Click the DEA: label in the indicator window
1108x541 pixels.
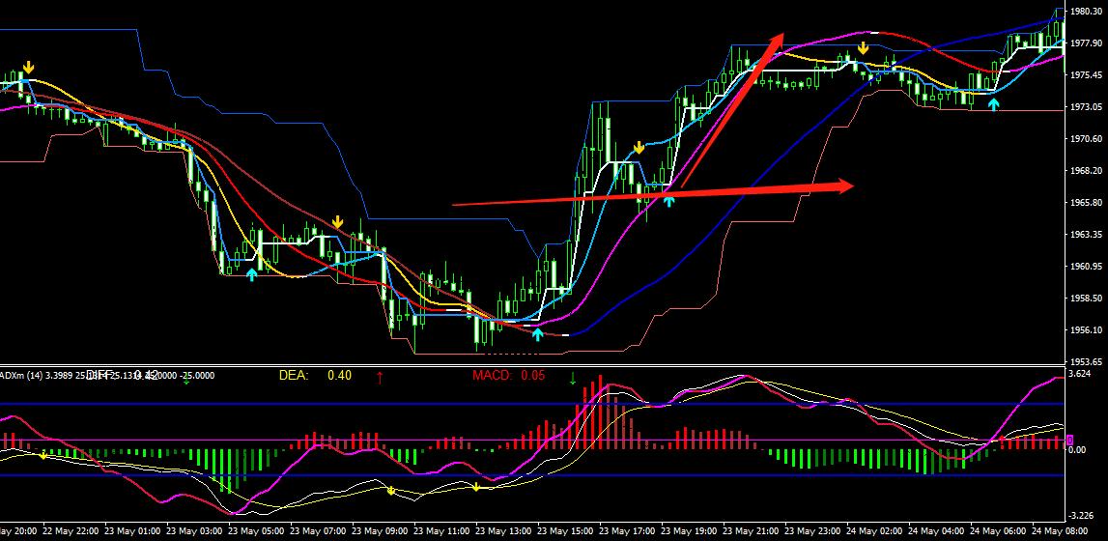[294, 376]
